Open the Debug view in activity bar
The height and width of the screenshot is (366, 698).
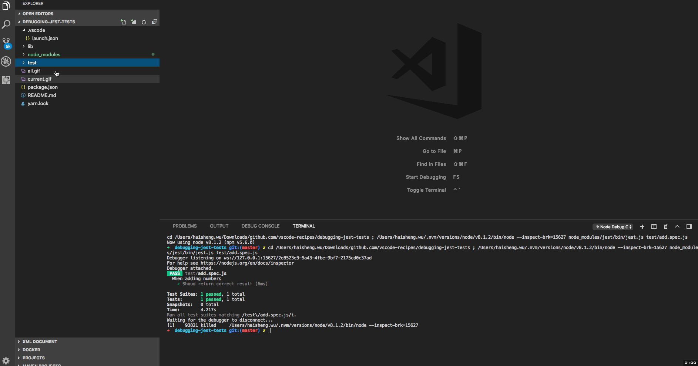pyautogui.click(x=6, y=61)
